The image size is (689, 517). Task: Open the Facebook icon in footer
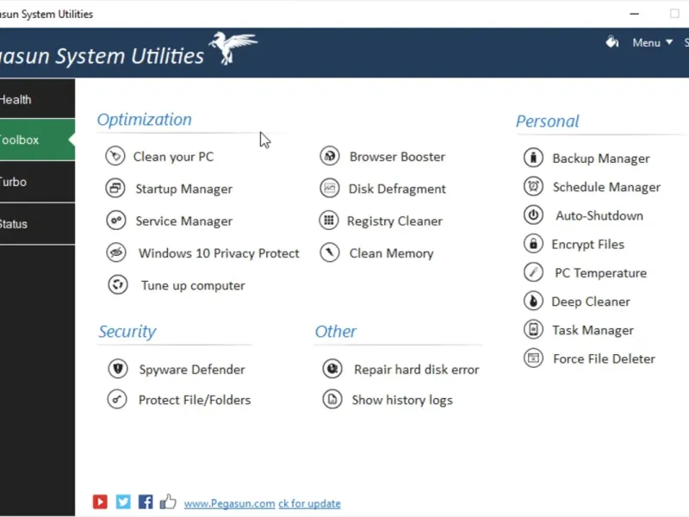coord(146,501)
